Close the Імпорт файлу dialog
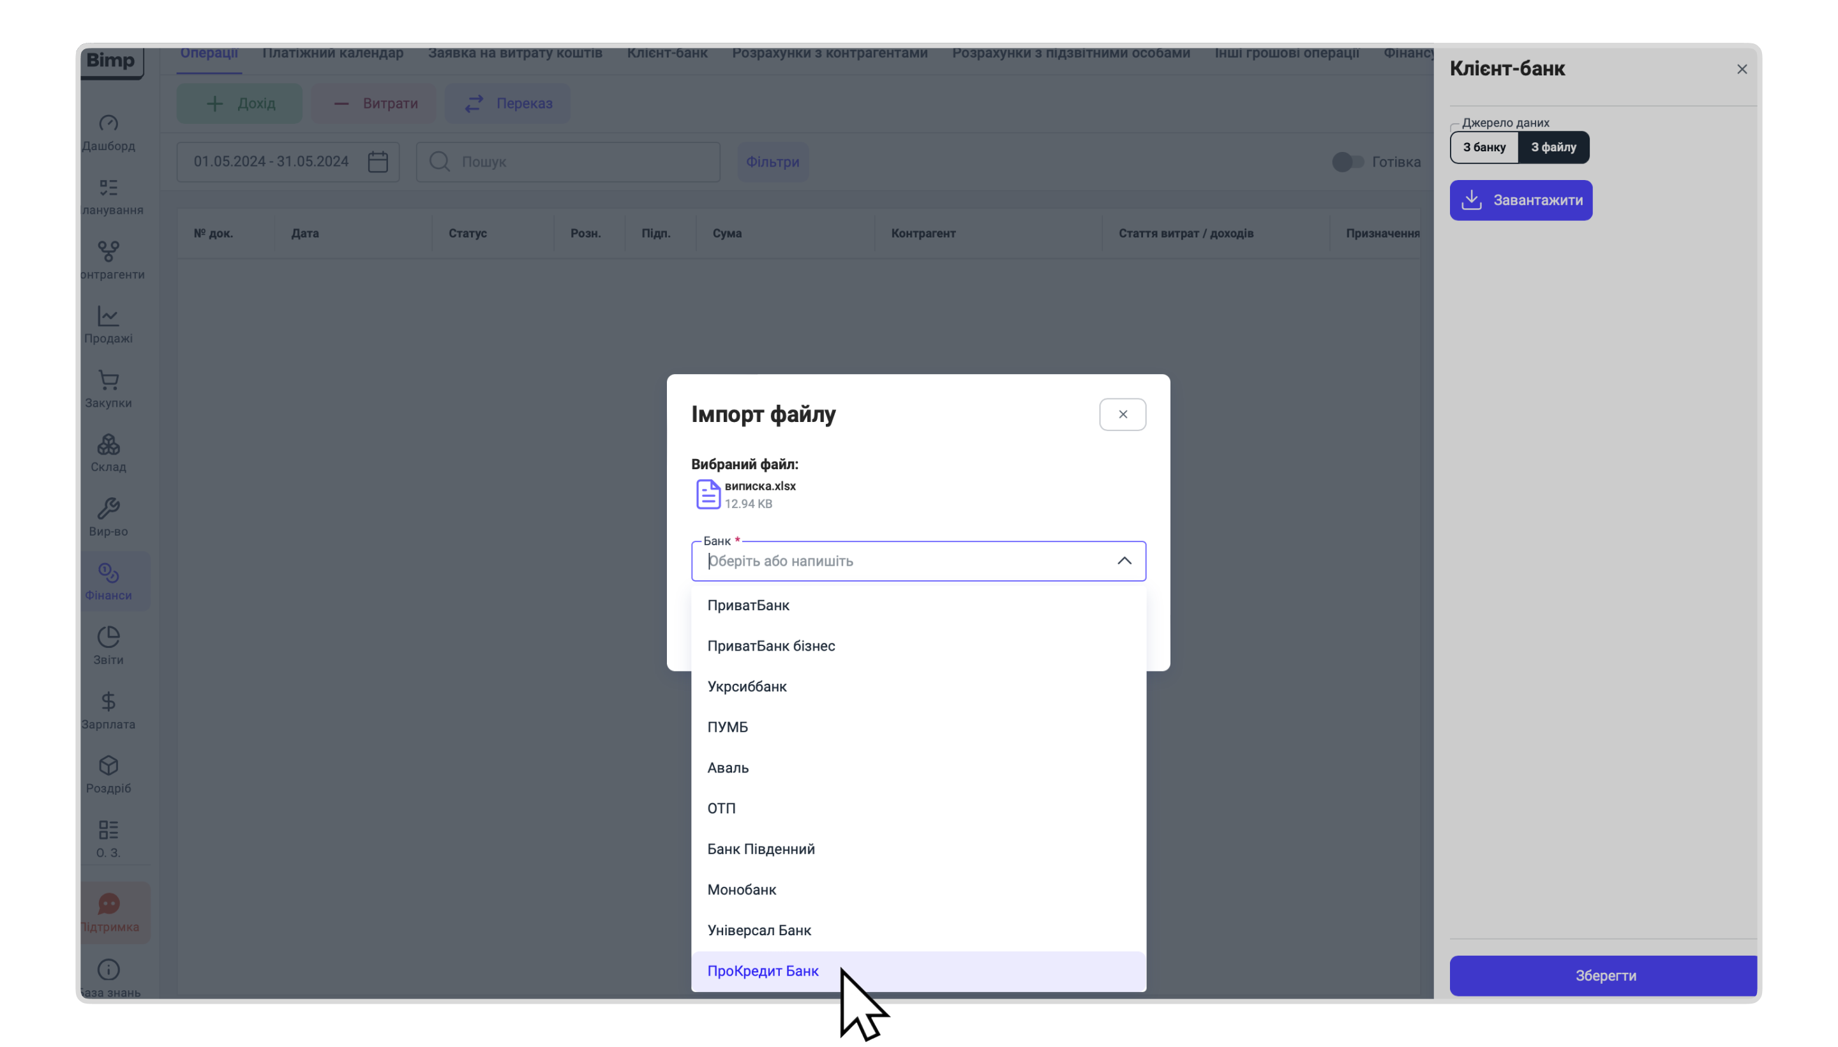Viewport: 1838px width, 1047px height. (1123, 415)
